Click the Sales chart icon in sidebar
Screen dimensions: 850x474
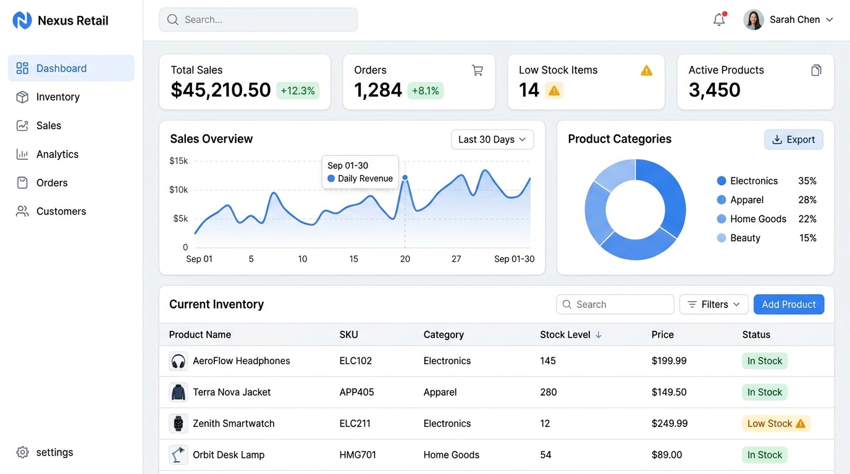[x=22, y=125]
